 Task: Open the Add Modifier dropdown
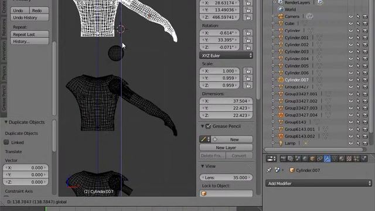pyautogui.click(x=319, y=183)
